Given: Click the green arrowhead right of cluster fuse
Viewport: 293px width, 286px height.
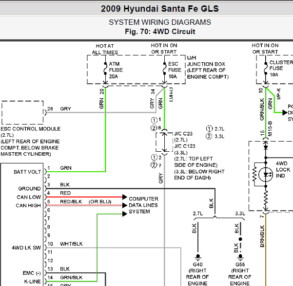Looking at the screenshot, I should (285, 112).
